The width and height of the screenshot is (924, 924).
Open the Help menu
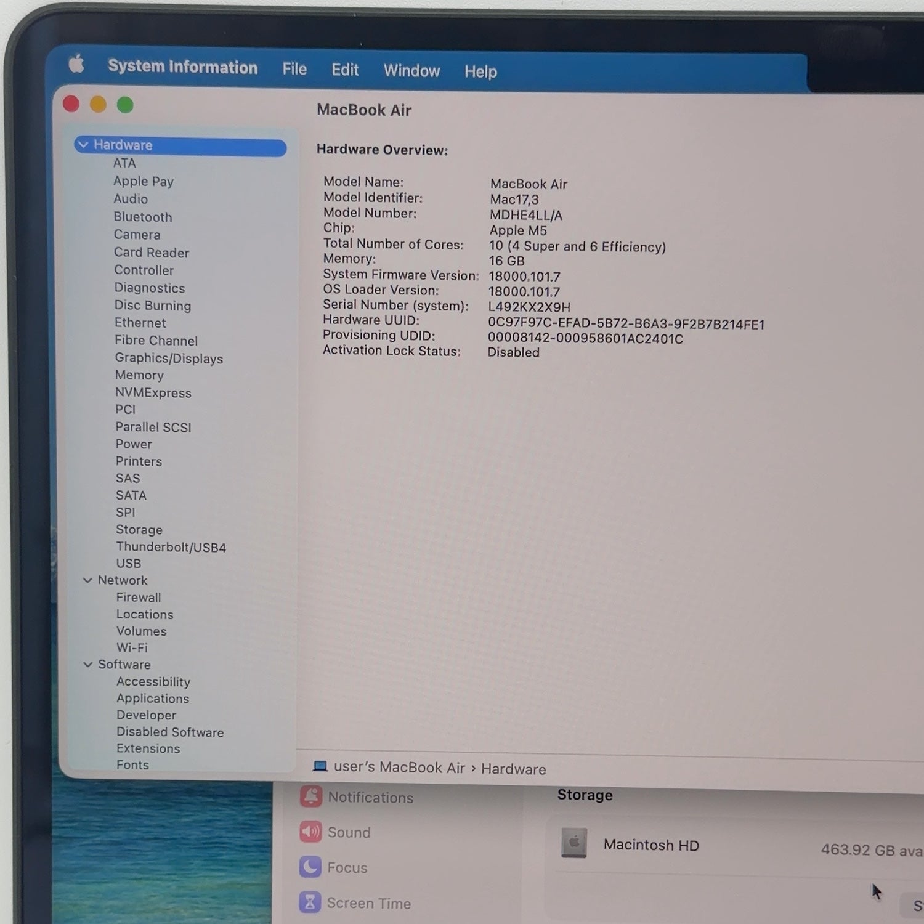pyautogui.click(x=480, y=71)
